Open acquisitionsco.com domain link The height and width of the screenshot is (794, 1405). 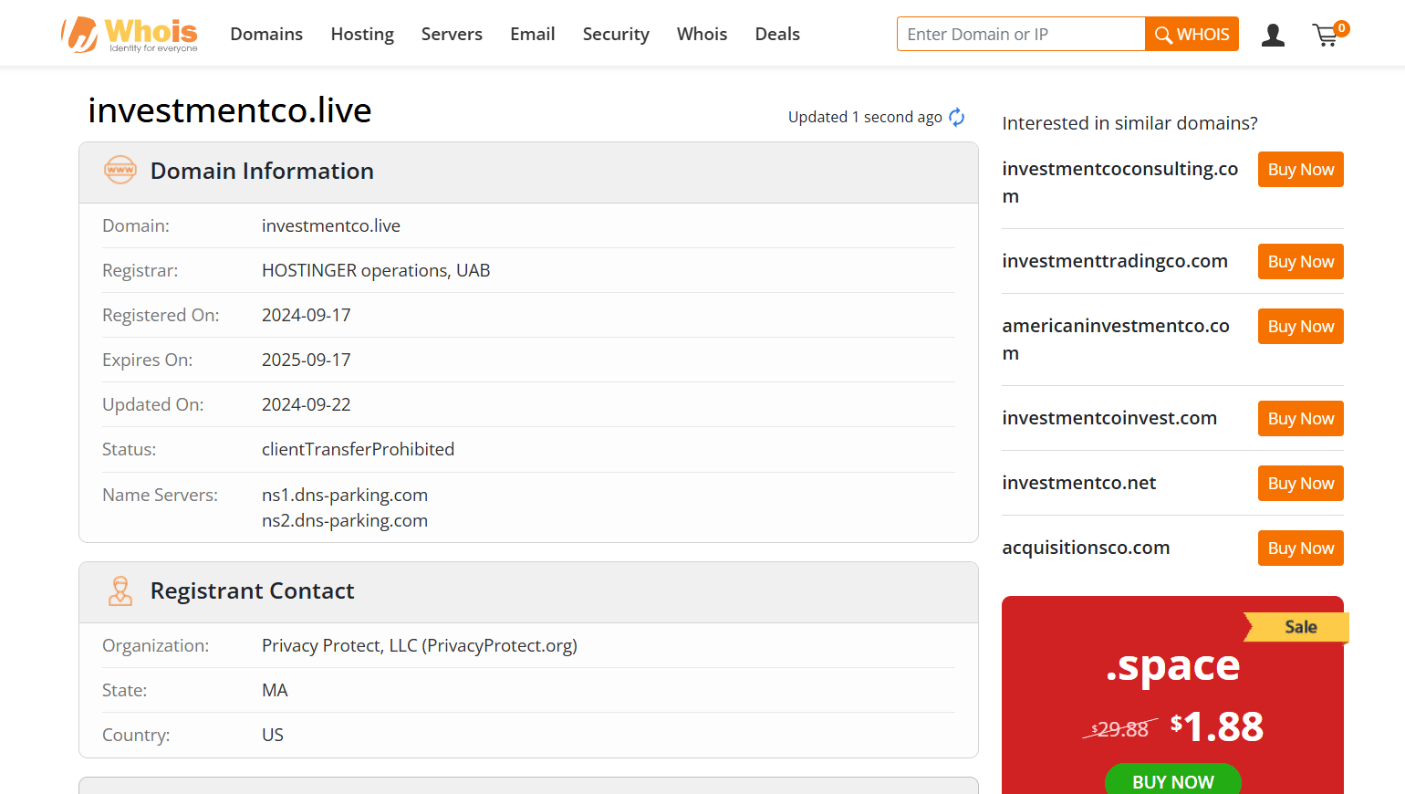pos(1086,548)
